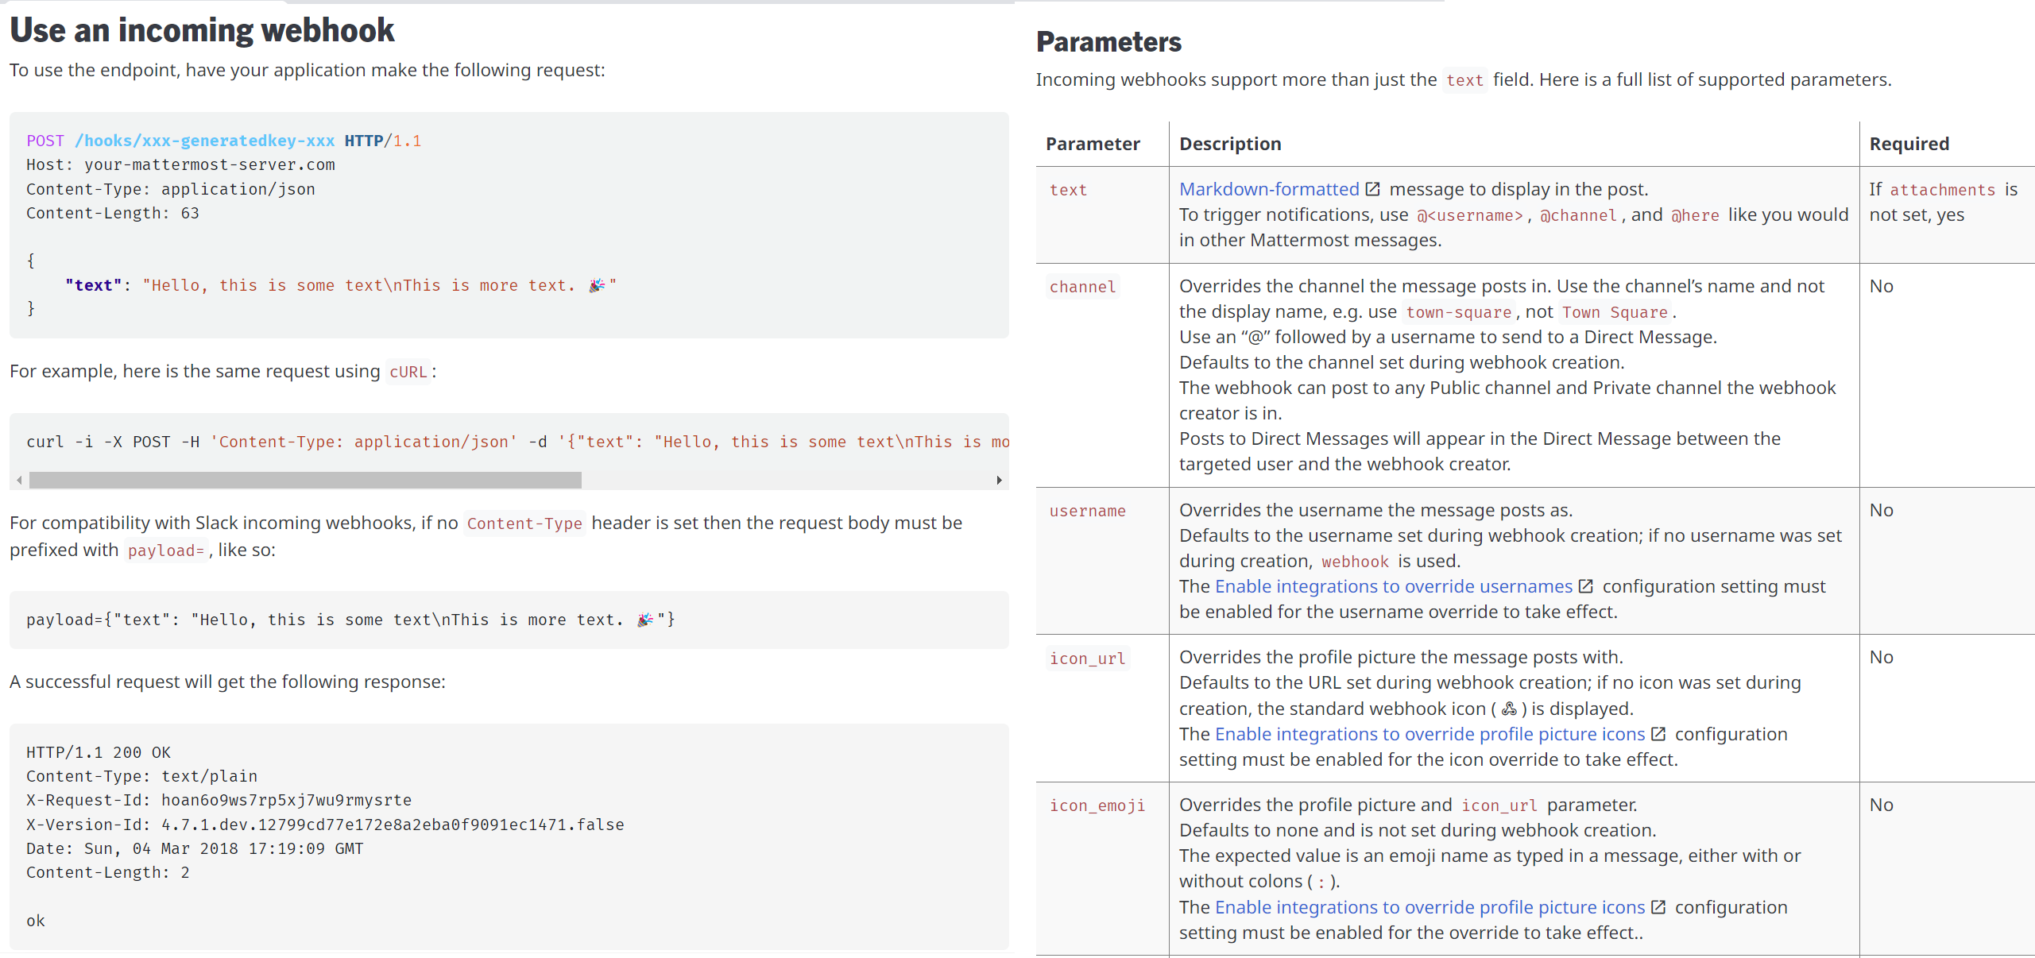Image resolution: width=2035 pixels, height=958 pixels.
Task: Click external icon after override usernames link
Action: point(1585,586)
